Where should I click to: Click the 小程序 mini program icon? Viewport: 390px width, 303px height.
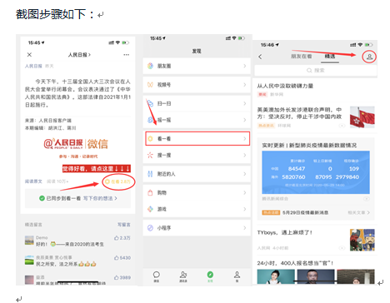150,228
